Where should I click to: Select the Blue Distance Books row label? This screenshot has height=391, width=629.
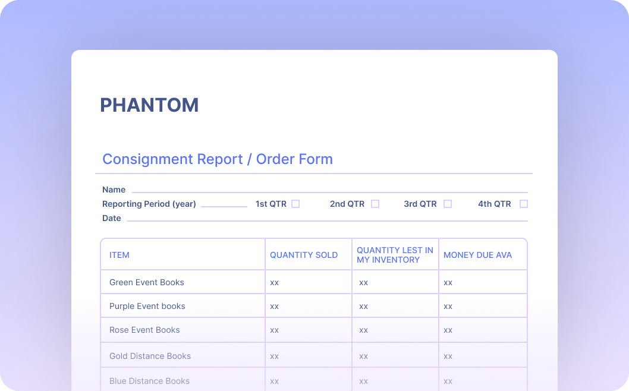pyautogui.click(x=149, y=380)
